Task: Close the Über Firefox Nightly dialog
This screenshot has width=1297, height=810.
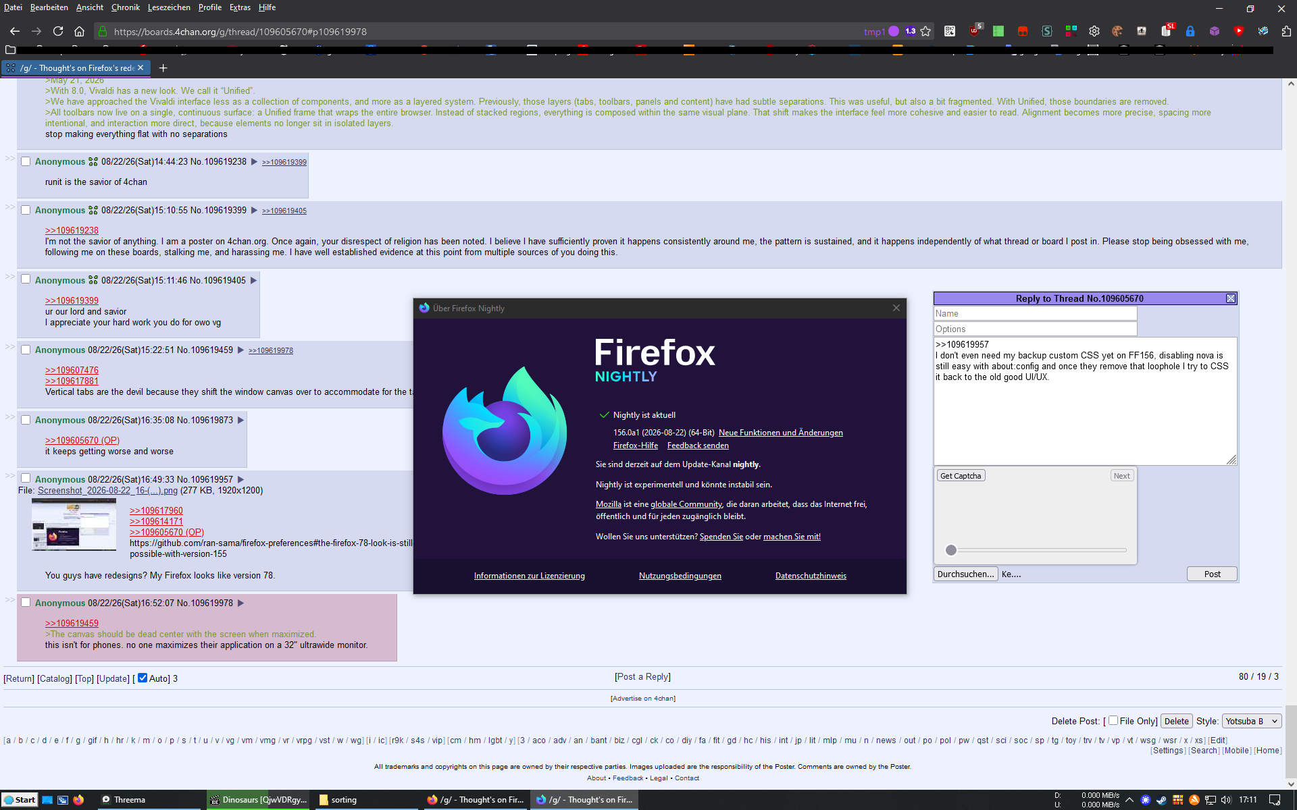Action: coord(896,308)
